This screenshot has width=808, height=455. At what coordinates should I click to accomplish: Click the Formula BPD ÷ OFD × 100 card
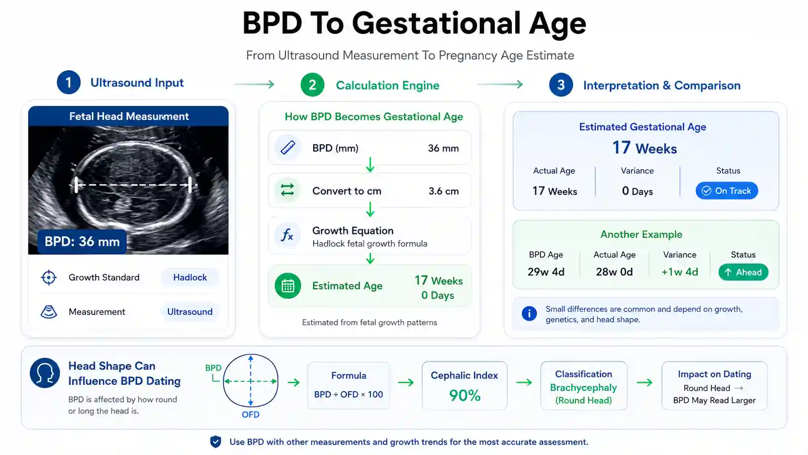(x=348, y=385)
